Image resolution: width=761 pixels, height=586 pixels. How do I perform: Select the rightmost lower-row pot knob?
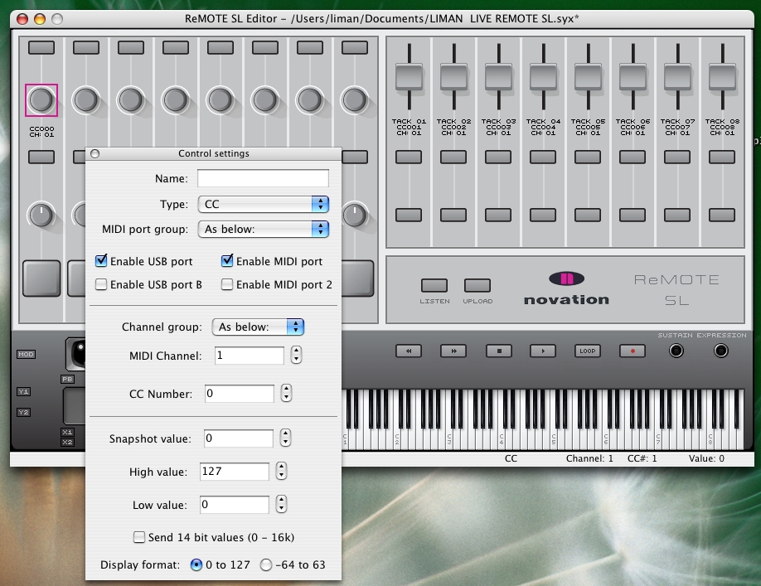tap(355, 215)
